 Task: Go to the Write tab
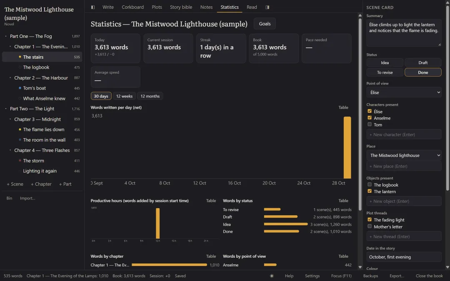coord(108,7)
